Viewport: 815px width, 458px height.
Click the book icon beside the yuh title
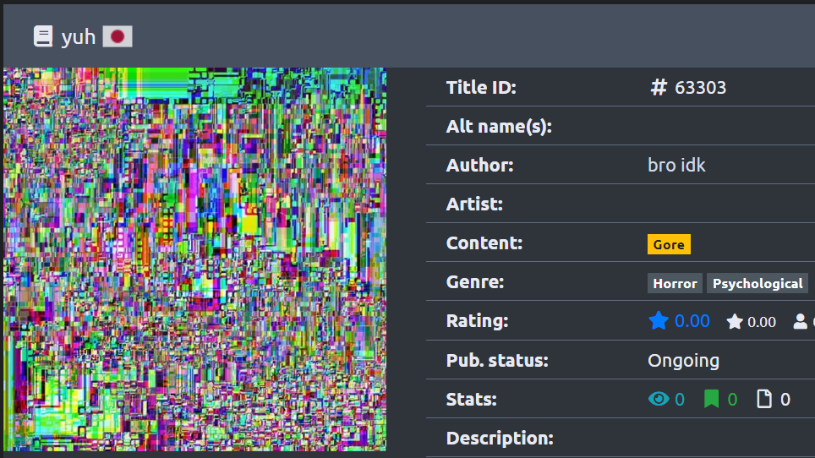coord(42,36)
